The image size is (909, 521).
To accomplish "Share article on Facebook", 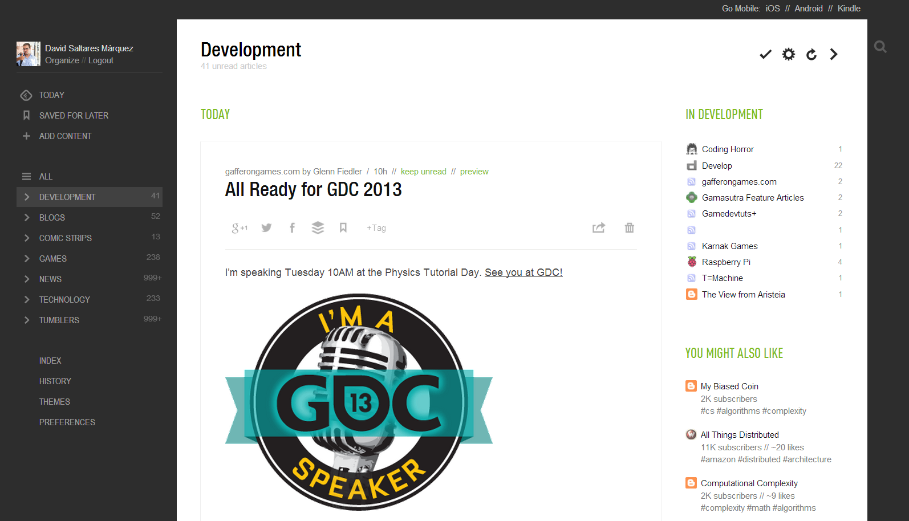I will [292, 228].
